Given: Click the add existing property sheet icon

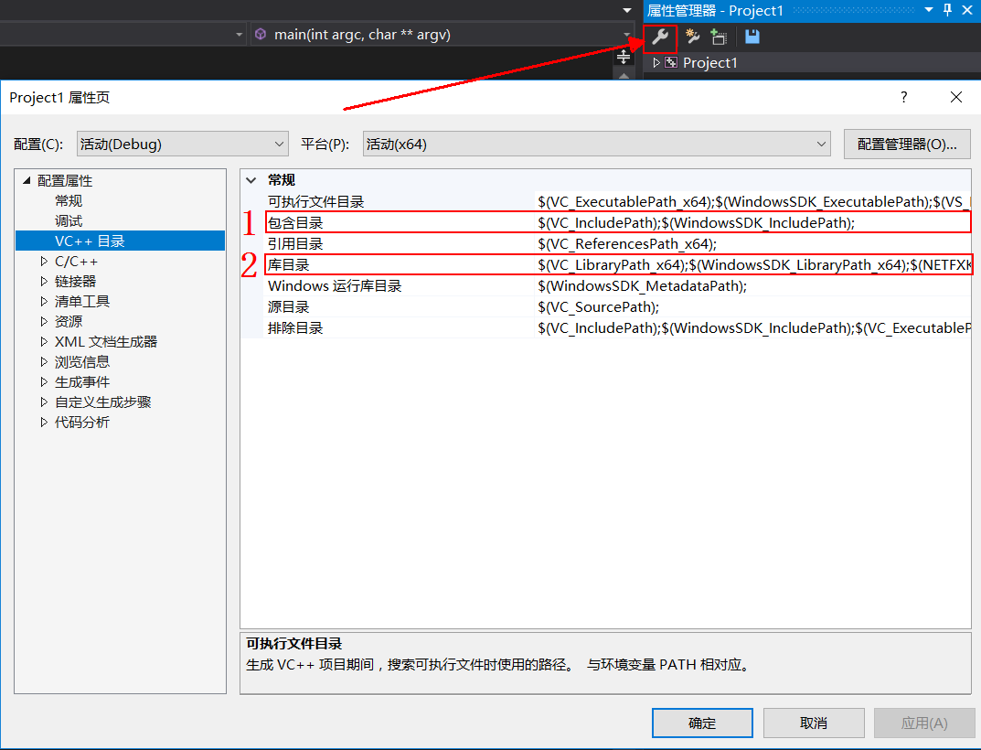Looking at the screenshot, I should (x=719, y=37).
